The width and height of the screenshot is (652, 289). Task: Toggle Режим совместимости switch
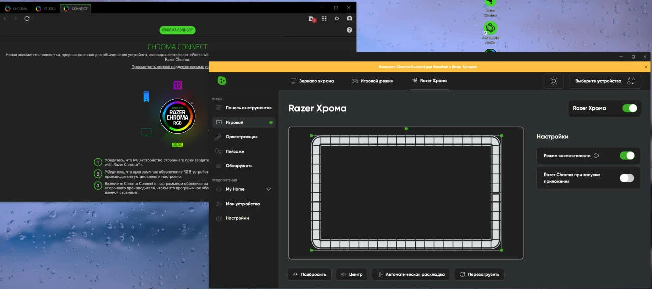[x=627, y=156]
